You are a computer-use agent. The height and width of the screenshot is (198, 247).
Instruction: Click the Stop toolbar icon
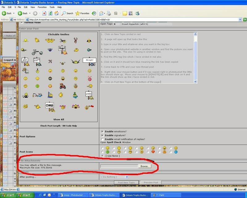[x=44, y=13]
